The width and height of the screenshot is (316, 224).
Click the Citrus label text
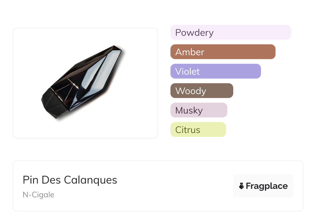(x=188, y=130)
